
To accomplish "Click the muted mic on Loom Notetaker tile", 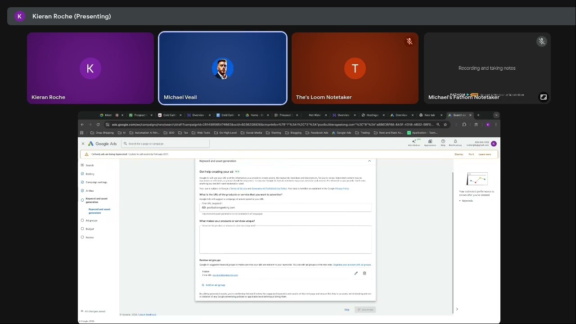I will (409, 41).
